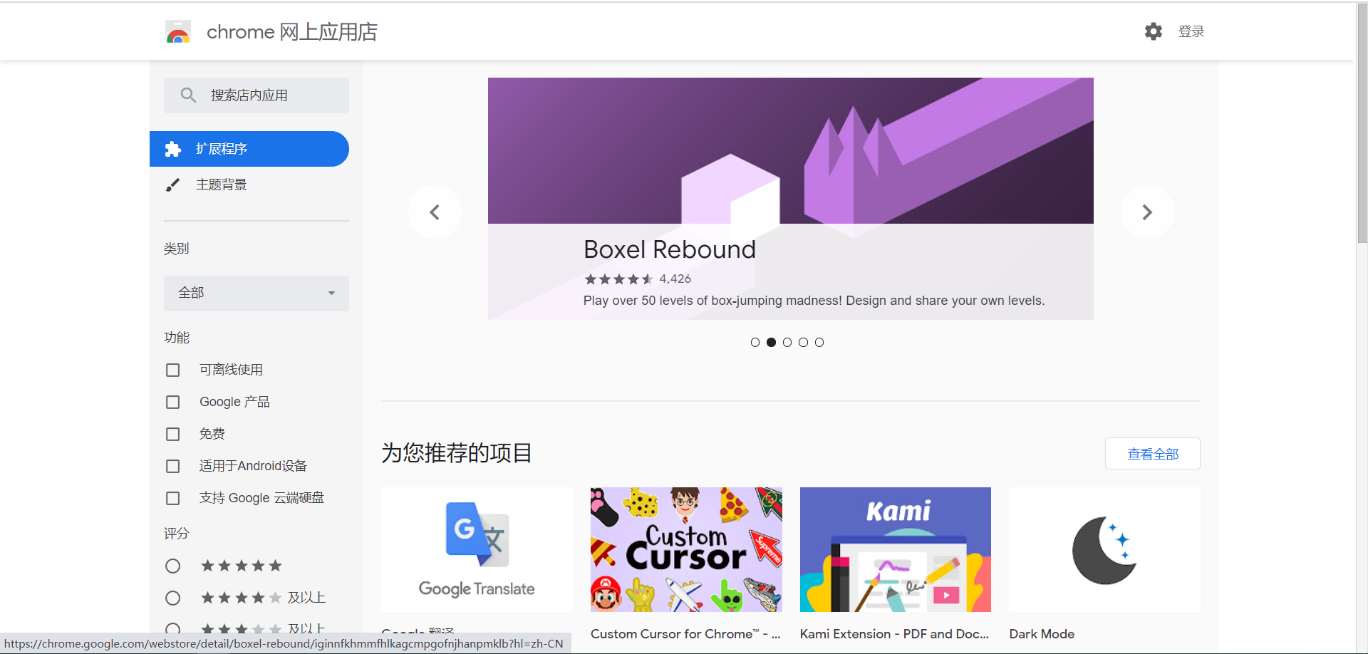Open the Kami extension thumbnail

click(x=896, y=549)
